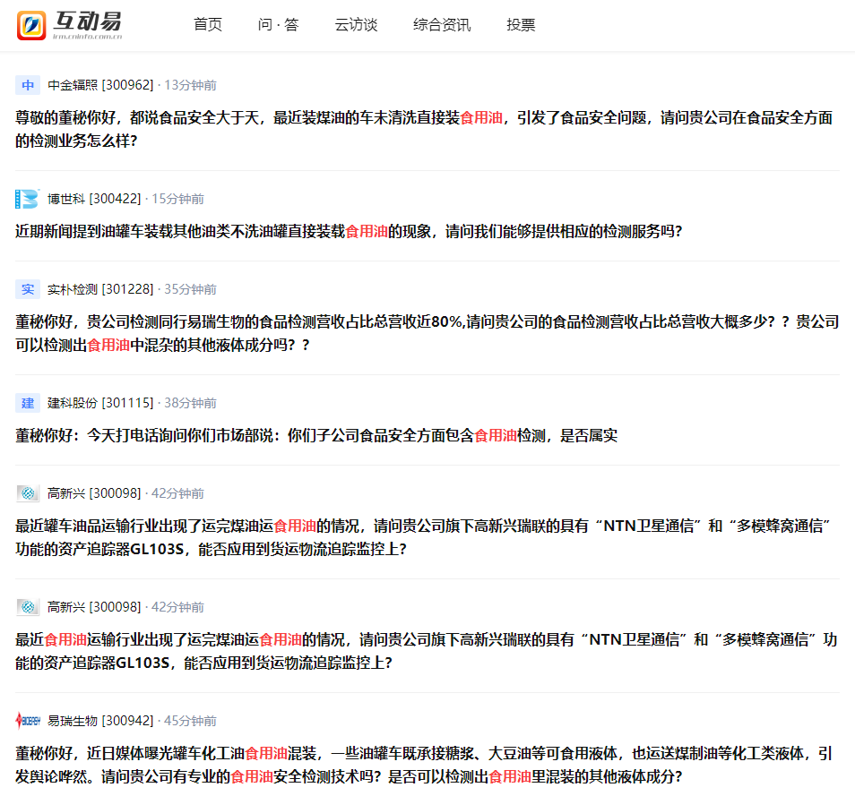Open the 高新兴 question starting 最近罐车油品运输行业
Image resolution: width=855 pixels, height=796 pixels.
[x=423, y=537]
